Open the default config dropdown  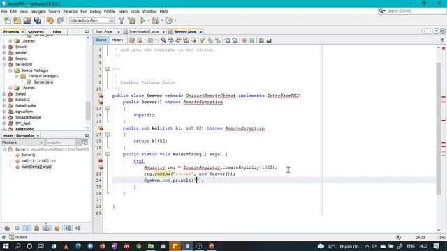(92, 20)
